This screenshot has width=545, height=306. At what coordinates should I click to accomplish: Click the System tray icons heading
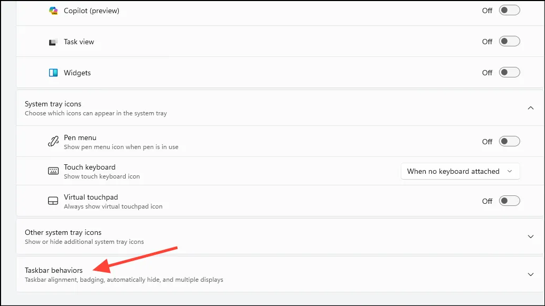[53, 104]
